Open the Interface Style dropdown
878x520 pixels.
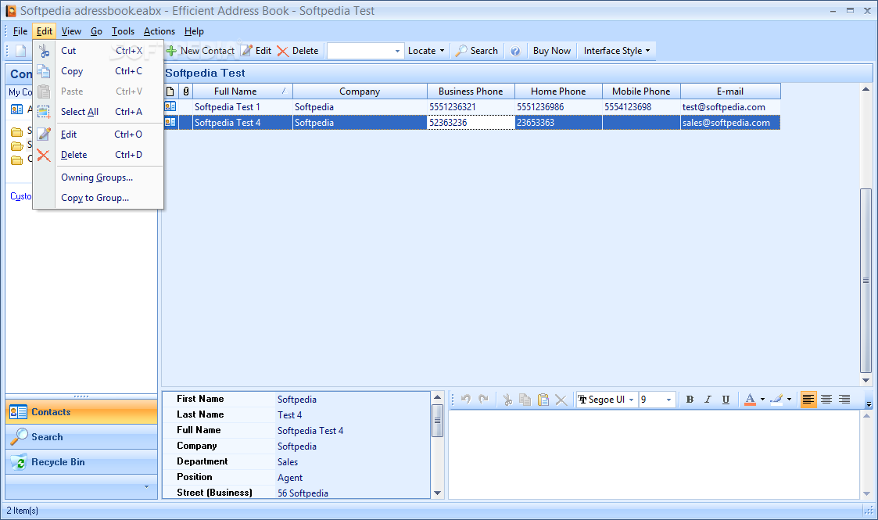tap(617, 51)
